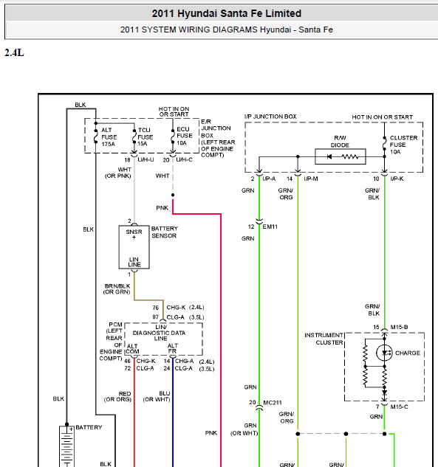Viewport: 438px width, 467px height.
Task: Click the MC211 connector label
Action: click(x=273, y=403)
